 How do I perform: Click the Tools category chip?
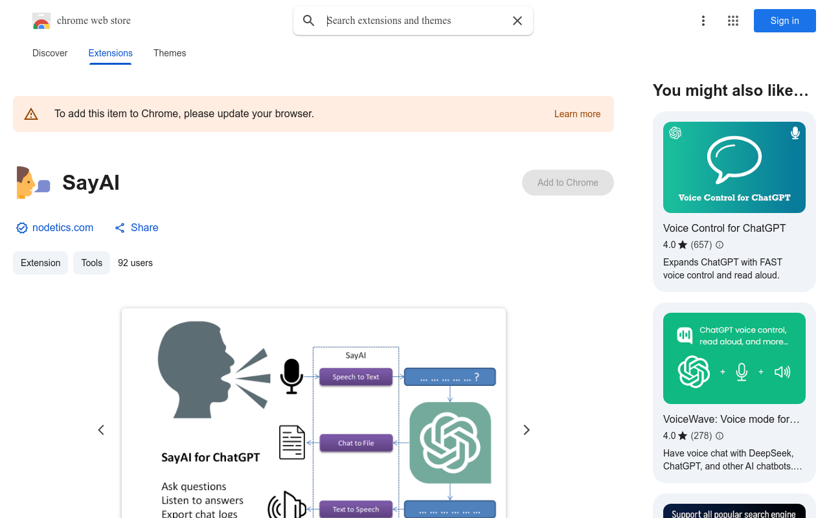coord(91,263)
